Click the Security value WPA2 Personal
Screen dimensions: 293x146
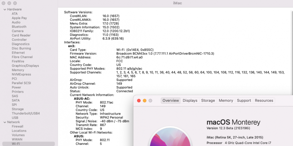tap(111, 117)
